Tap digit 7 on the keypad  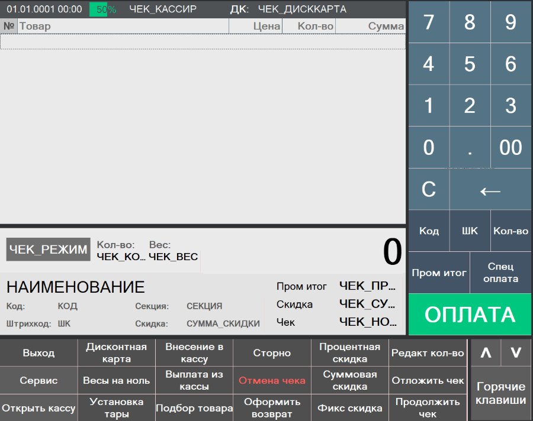coord(429,22)
